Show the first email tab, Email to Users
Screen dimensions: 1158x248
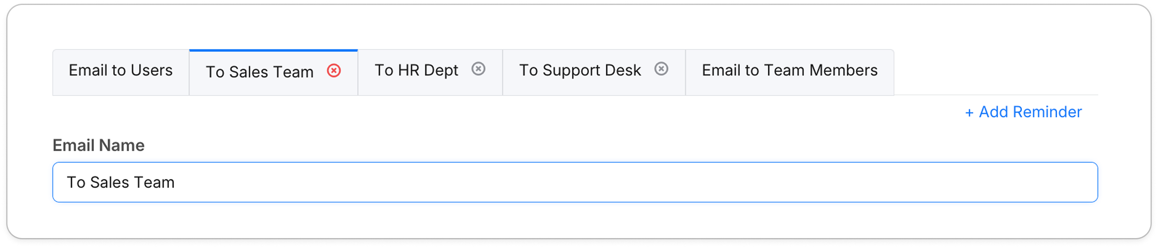pos(121,71)
